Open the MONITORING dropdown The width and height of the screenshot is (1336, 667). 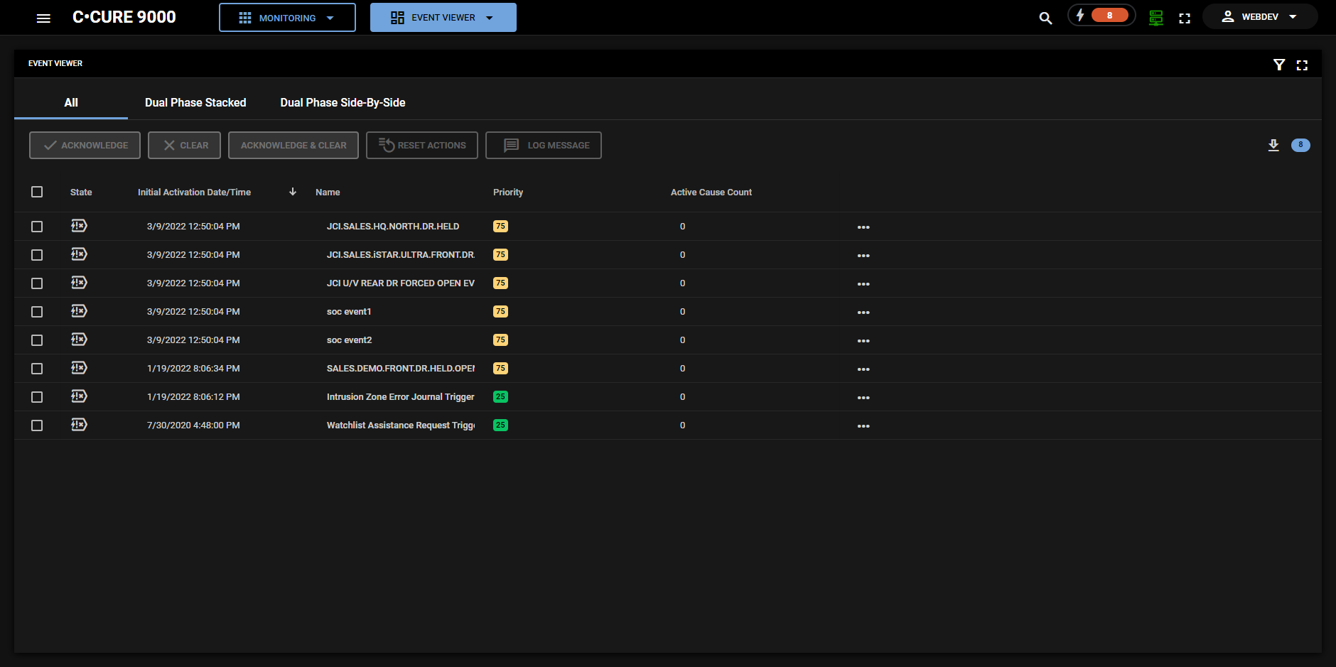[x=286, y=17]
